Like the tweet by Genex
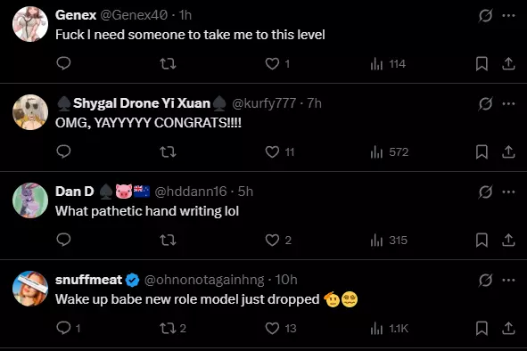The width and height of the screenshot is (527, 351). pyautogui.click(x=277, y=63)
